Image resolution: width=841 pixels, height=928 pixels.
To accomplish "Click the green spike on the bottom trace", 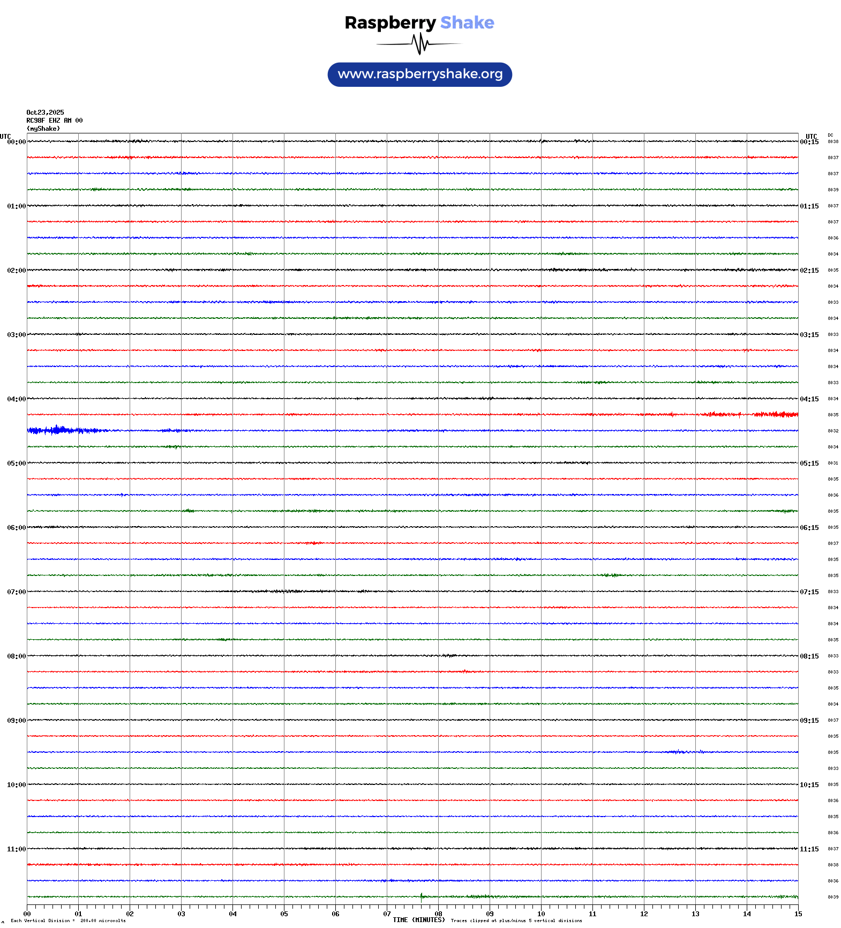I will pyautogui.click(x=422, y=896).
